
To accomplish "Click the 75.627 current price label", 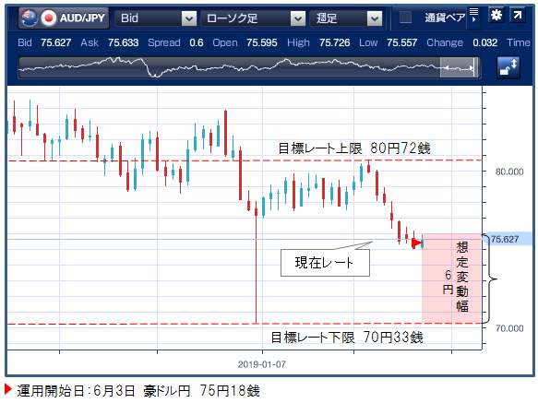I will pos(508,239).
